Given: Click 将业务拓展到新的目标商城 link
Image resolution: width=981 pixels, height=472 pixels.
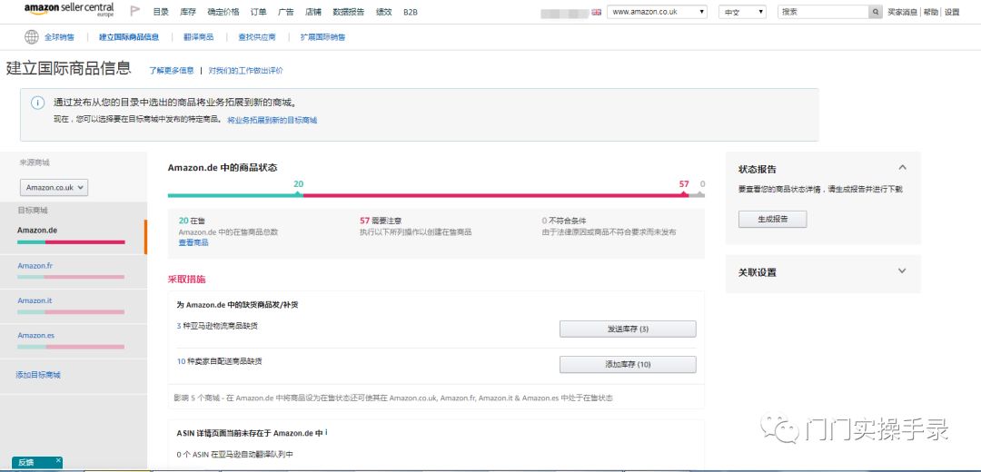Looking at the screenshot, I should 272,120.
